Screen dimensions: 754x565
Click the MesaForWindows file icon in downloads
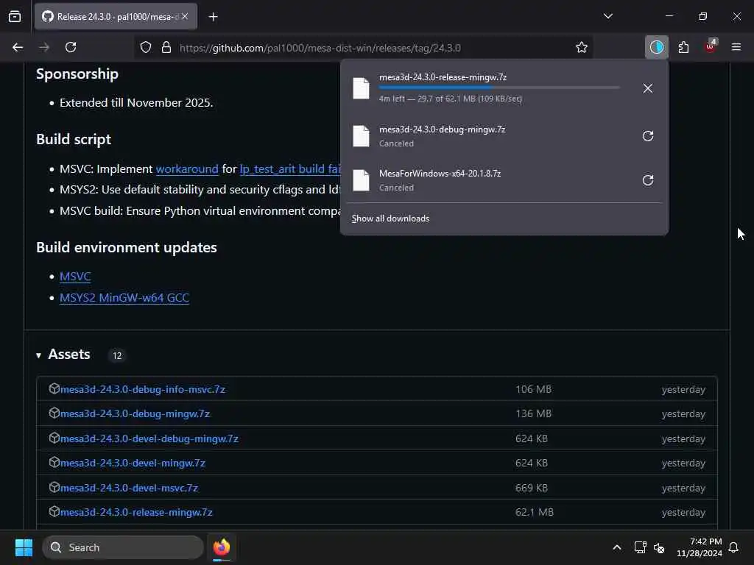coord(361,180)
